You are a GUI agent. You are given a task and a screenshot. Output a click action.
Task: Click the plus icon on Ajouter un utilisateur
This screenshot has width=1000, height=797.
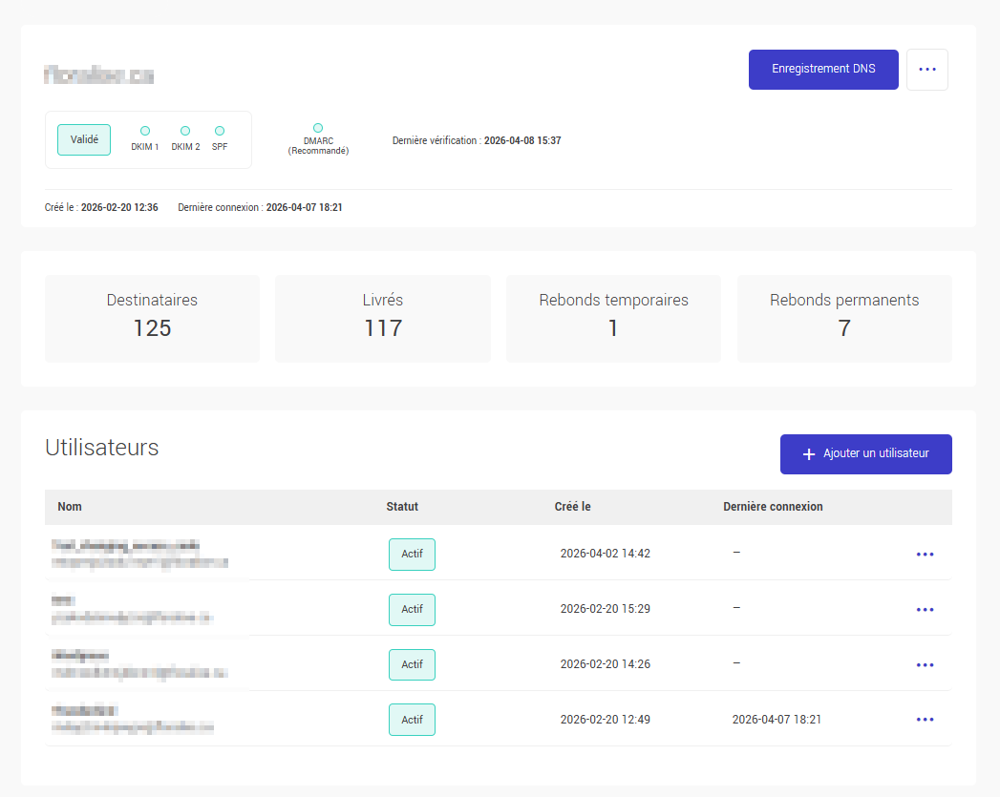pyautogui.click(x=808, y=454)
